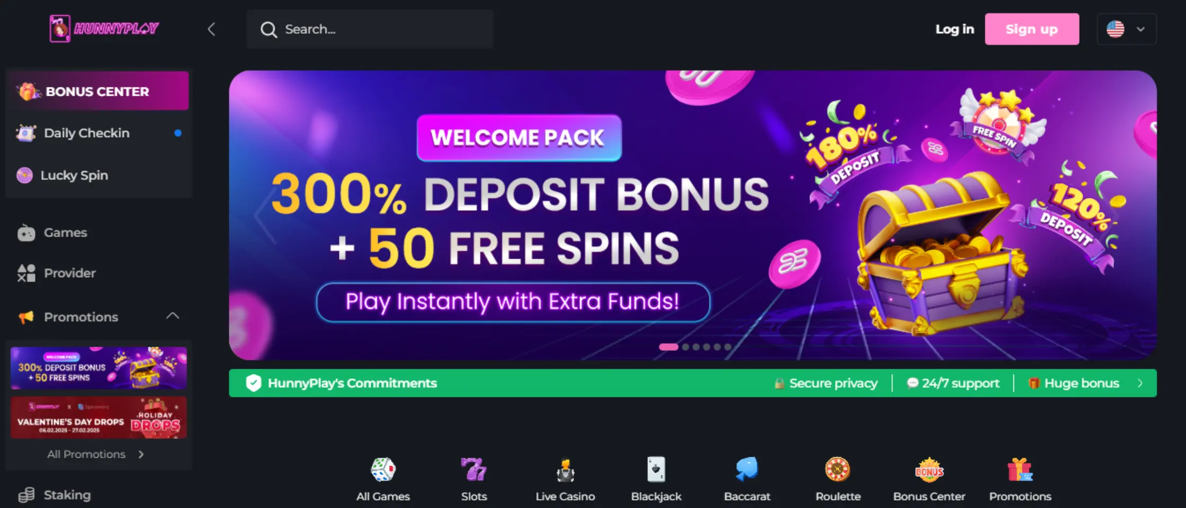Open the Roulette wheel icon

pyautogui.click(x=838, y=469)
